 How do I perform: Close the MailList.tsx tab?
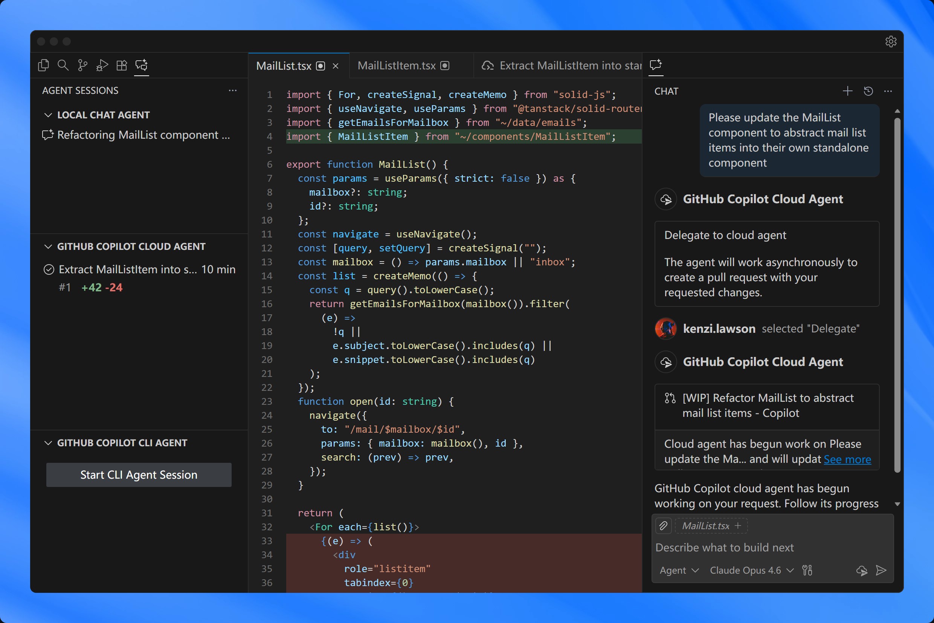[336, 66]
